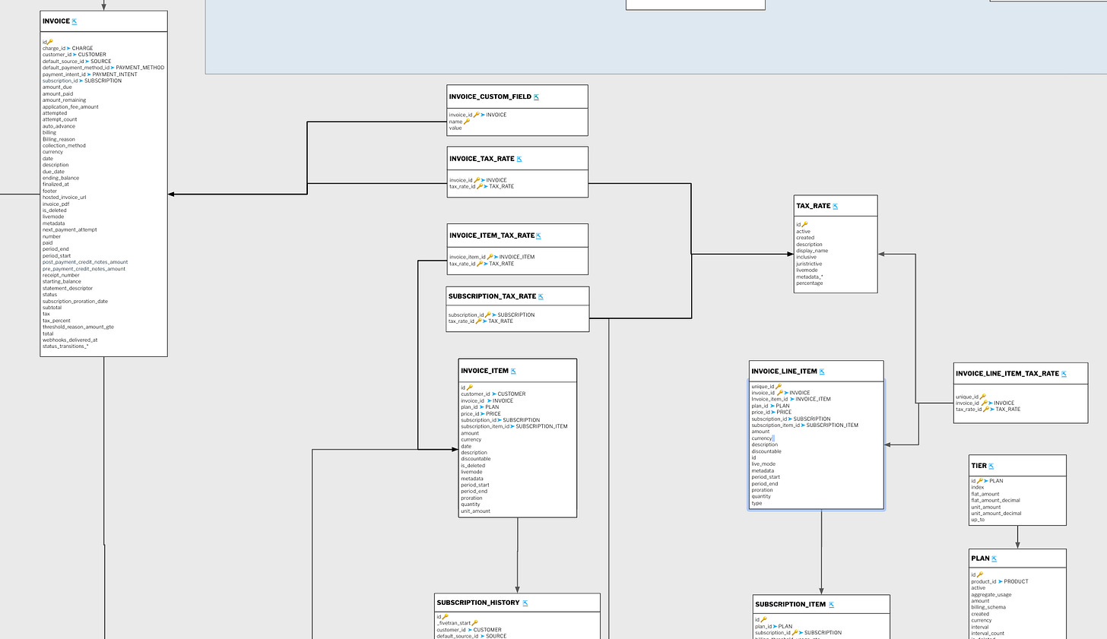Select display_name field in TAX_RATE
The height and width of the screenshot is (639, 1107).
coord(812,251)
